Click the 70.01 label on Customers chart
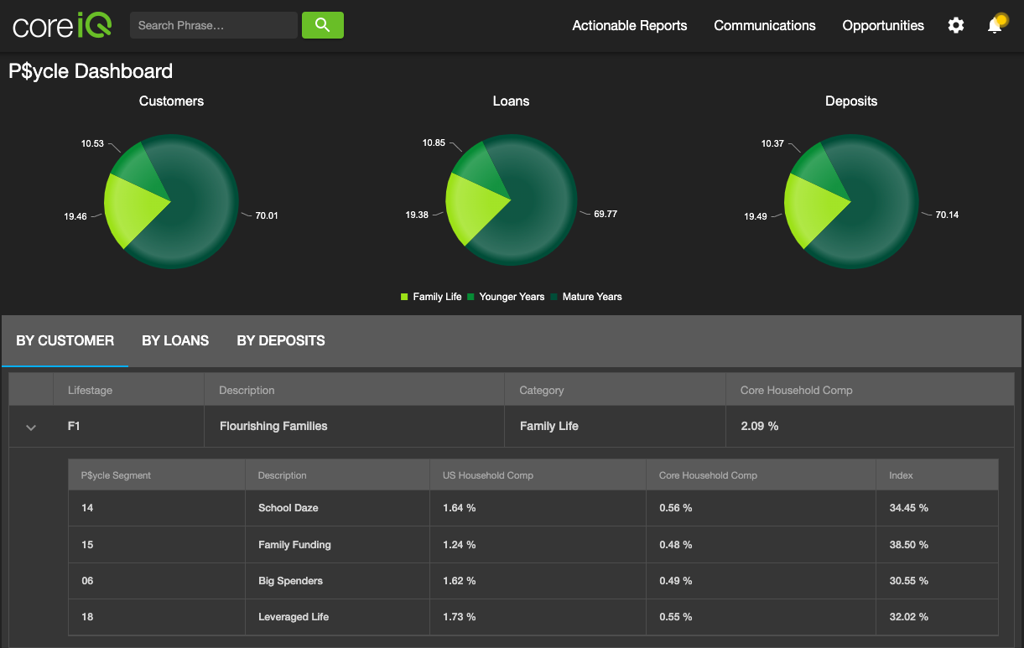The image size is (1024, 648). tap(267, 215)
